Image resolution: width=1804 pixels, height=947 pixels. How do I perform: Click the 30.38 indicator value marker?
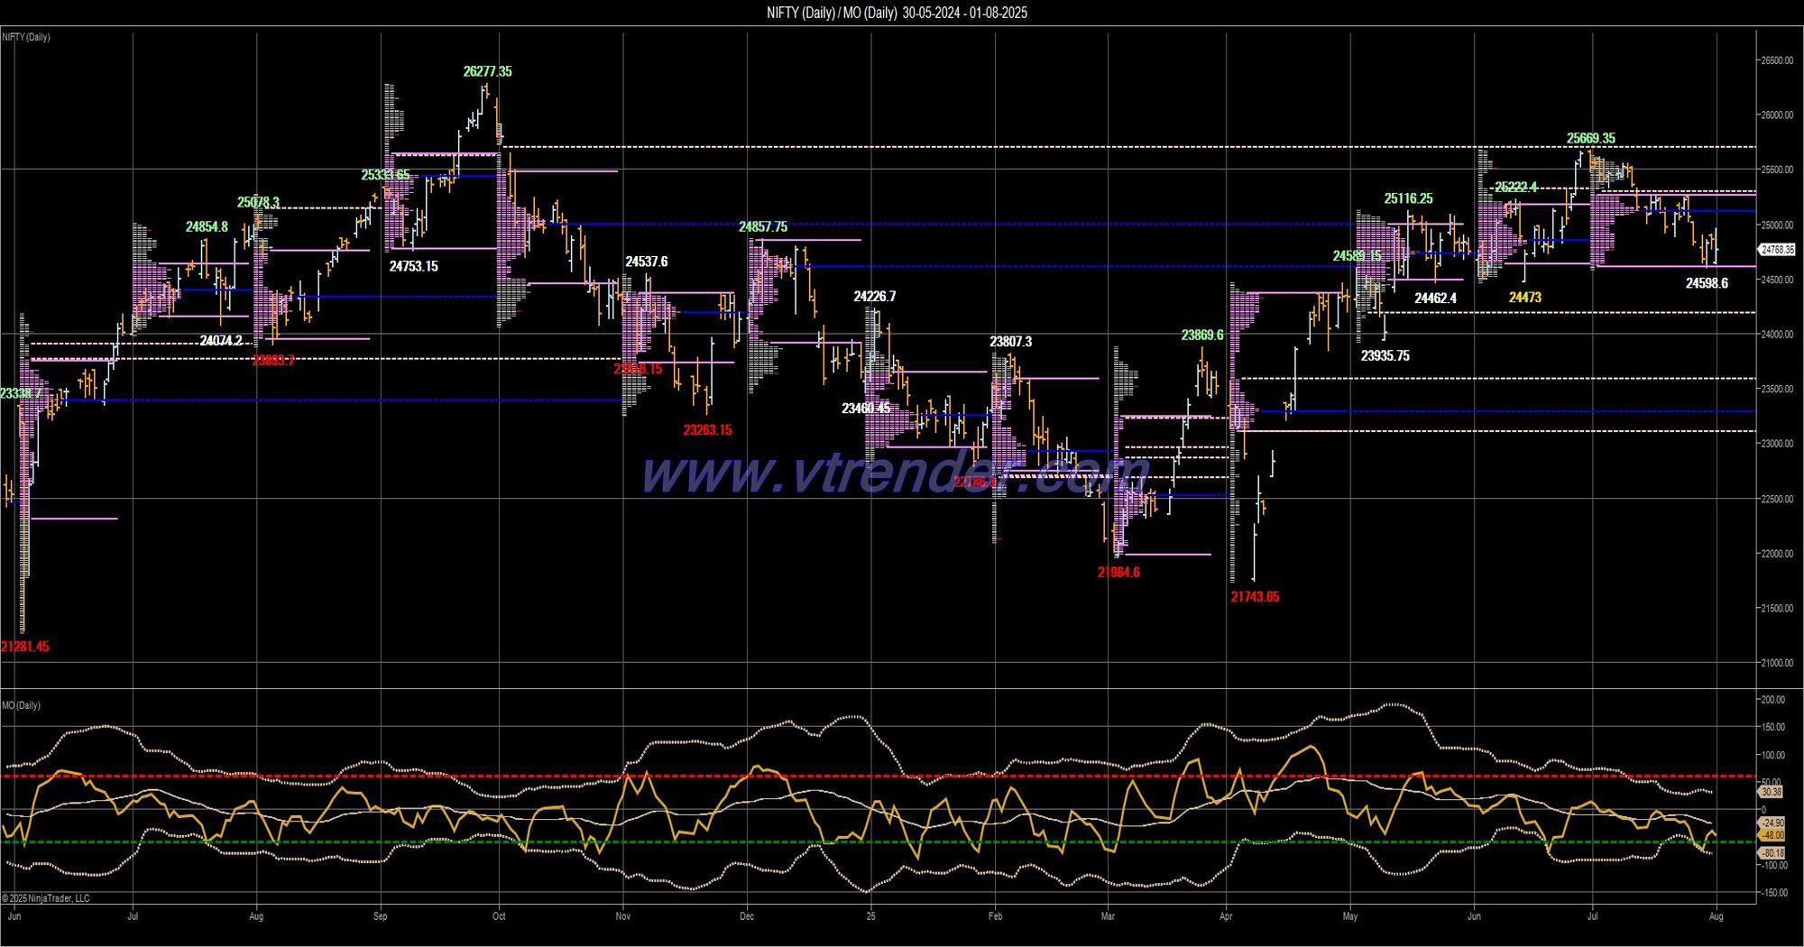[x=1771, y=792]
